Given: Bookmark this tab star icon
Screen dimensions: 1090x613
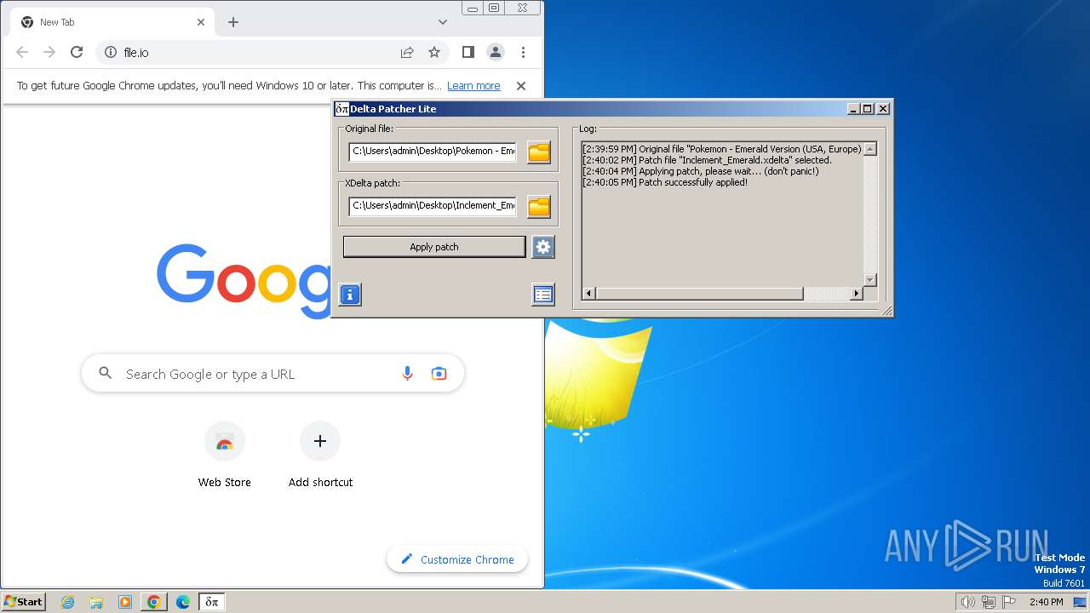Looking at the screenshot, I should pyautogui.click(x=434, y=52).
